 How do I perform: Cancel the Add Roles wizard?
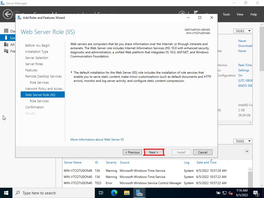pos(203,152)
